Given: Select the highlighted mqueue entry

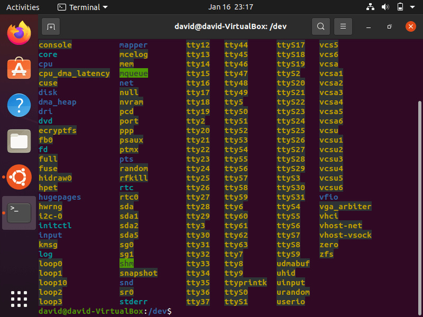Looking at the screenshot, I should [133, 73].
